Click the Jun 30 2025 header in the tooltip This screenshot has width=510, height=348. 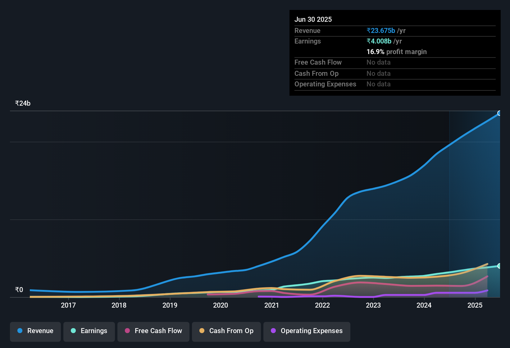313,19
